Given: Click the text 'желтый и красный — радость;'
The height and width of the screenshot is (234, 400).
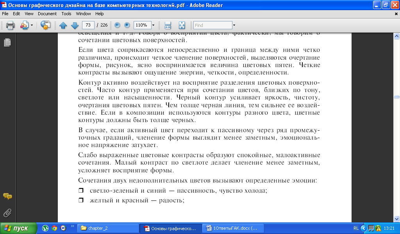Looking at the screenshot, I should tap(137, 200).
